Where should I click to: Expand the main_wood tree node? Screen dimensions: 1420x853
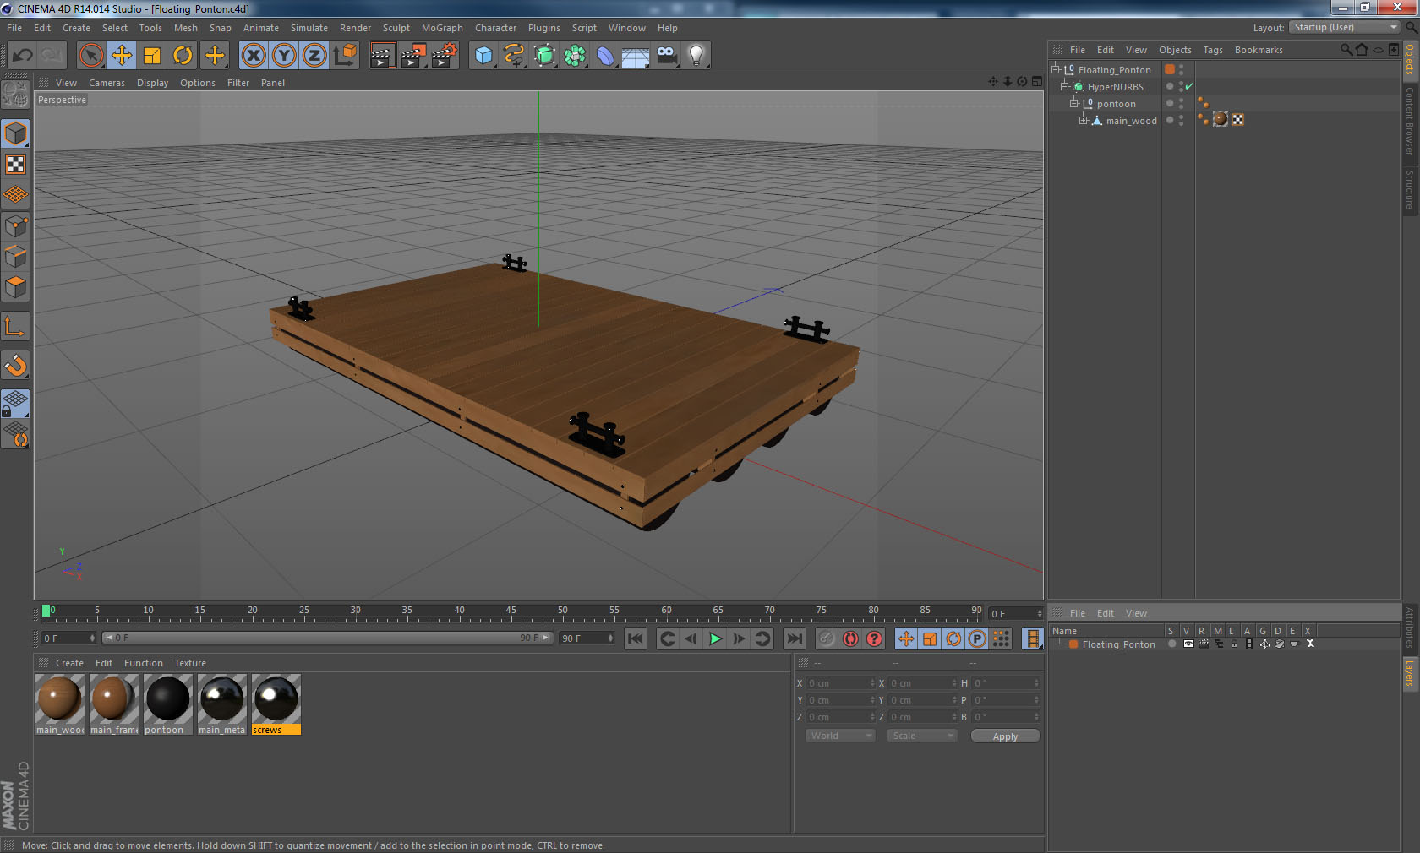pyautogui.click(x=1084, y=120)
